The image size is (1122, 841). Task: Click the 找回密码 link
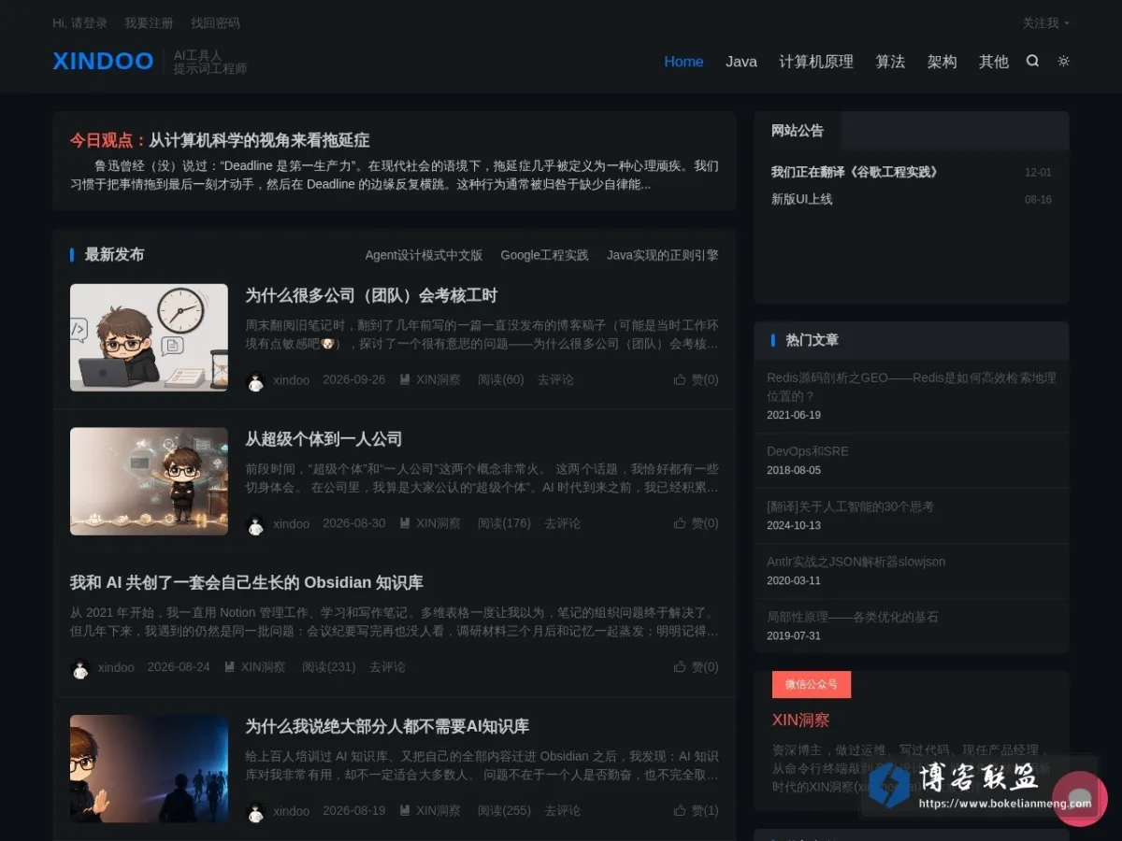pyautogui.click(x=215, y=22)
